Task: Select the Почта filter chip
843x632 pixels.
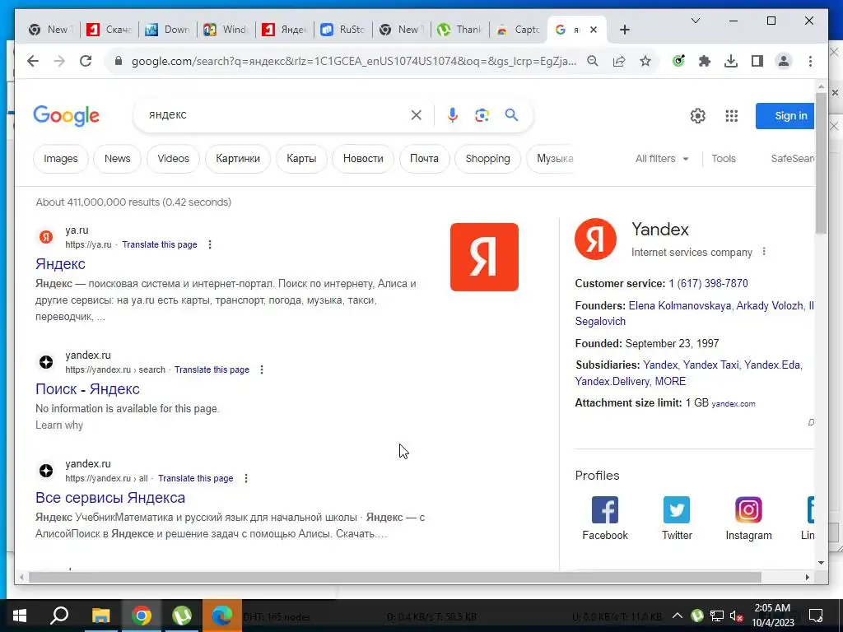Action: (424, 159)
